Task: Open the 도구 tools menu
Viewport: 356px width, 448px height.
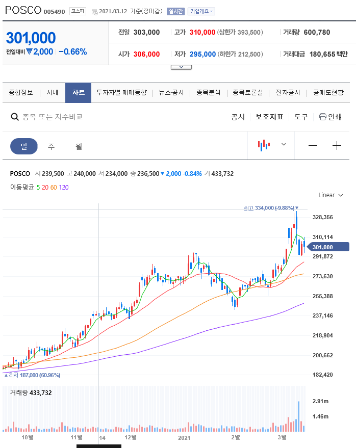Action: click(301, 117)
